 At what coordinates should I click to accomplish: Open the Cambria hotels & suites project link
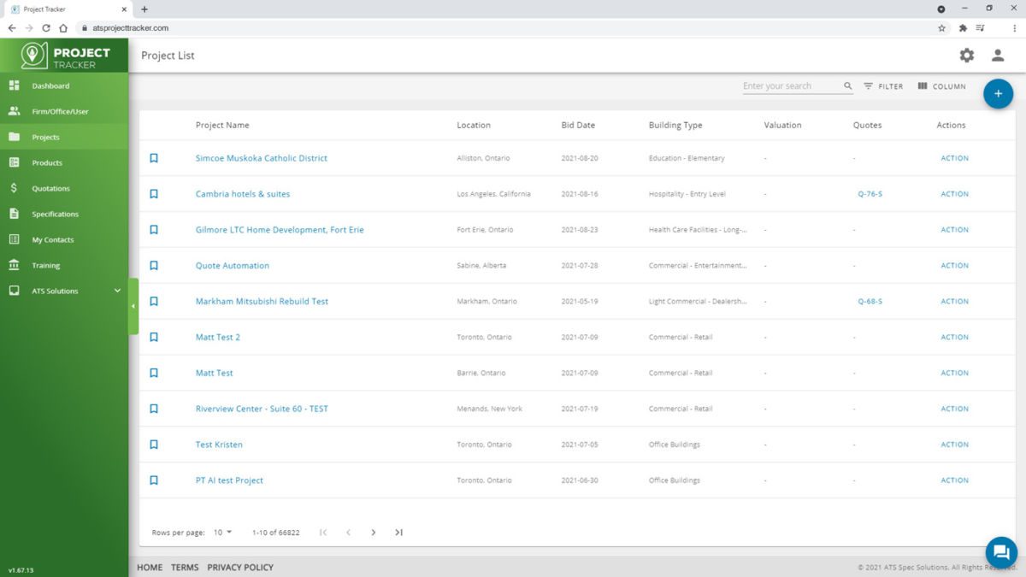coord(243,194)
